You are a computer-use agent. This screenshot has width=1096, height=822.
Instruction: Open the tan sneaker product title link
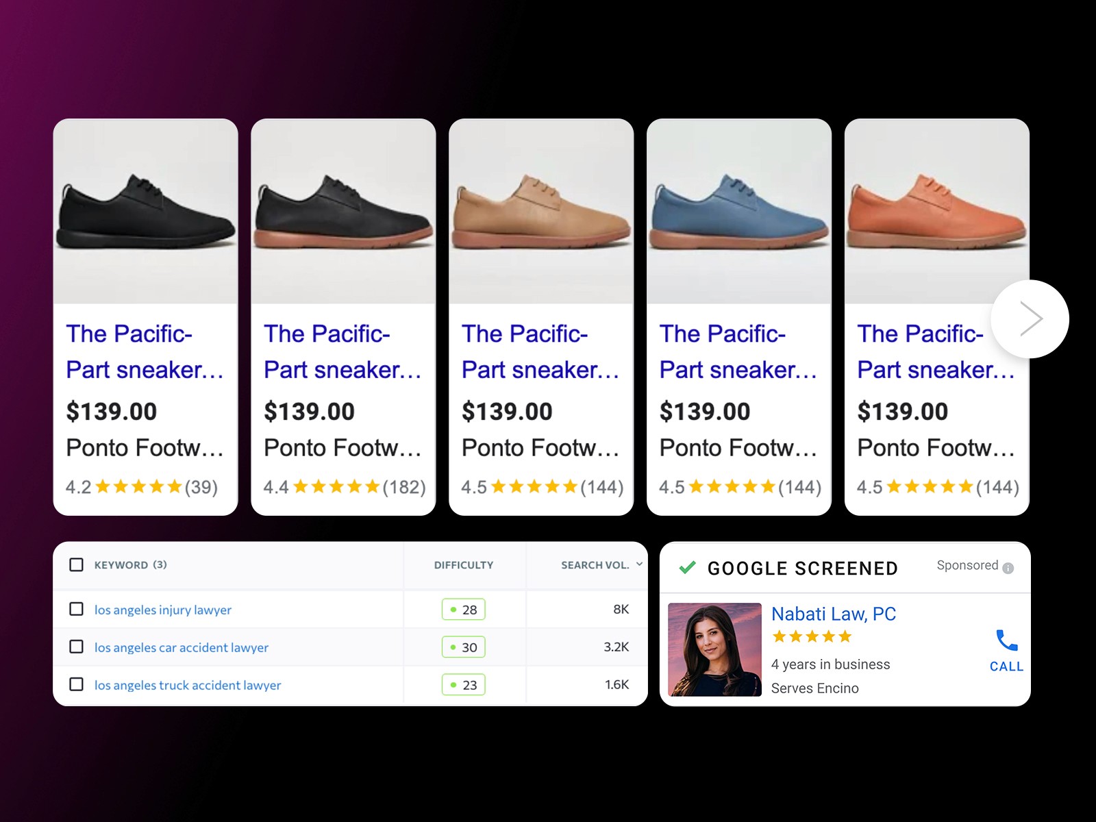(540, 351)
